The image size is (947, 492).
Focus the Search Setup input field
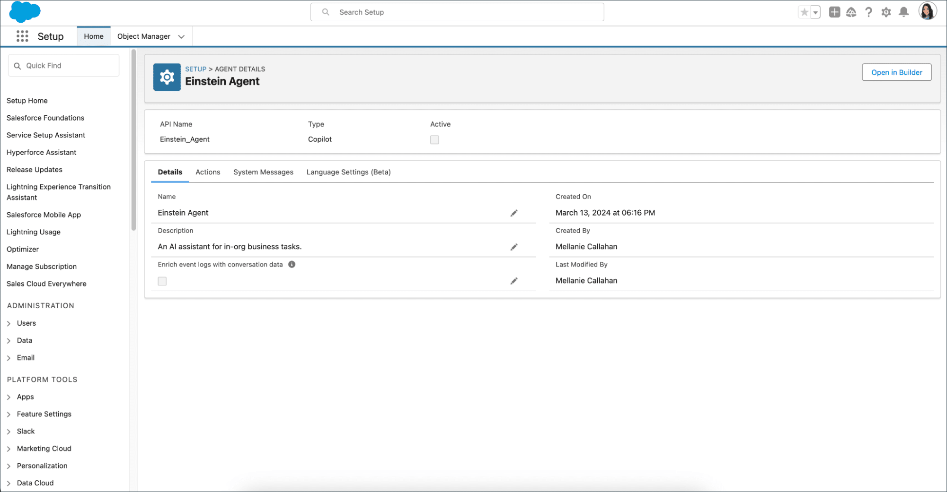click(x=457, y=12)
